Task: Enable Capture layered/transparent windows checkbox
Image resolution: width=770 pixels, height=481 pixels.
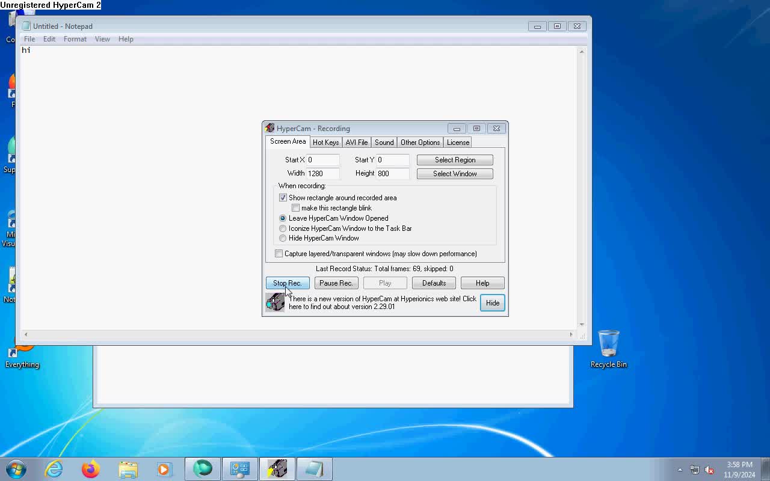Action: click(279, 254)
